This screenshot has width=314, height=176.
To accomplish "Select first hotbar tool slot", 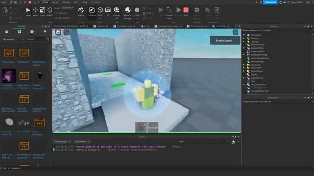I will pyautogui.click(x=141, y=127).
